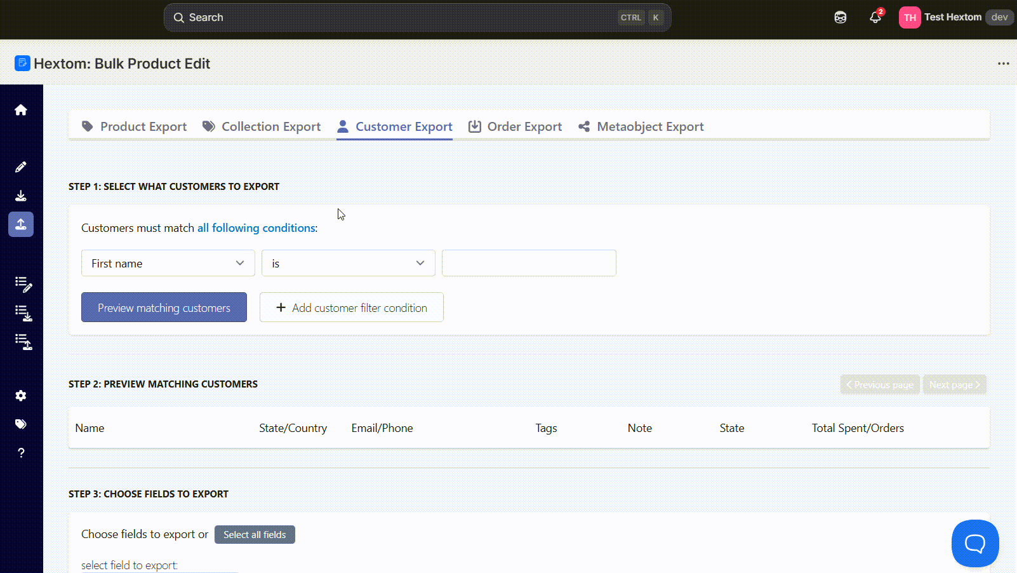
Task: Click the Test Hextom store name
Action: pos(953,17)
